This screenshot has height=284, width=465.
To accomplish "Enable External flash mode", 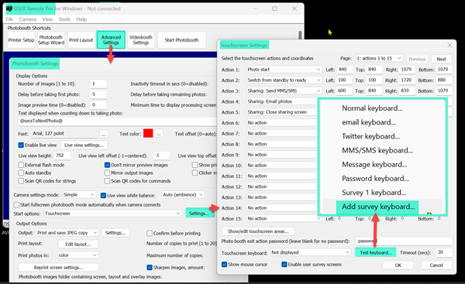I will click(x=21, y=165).
